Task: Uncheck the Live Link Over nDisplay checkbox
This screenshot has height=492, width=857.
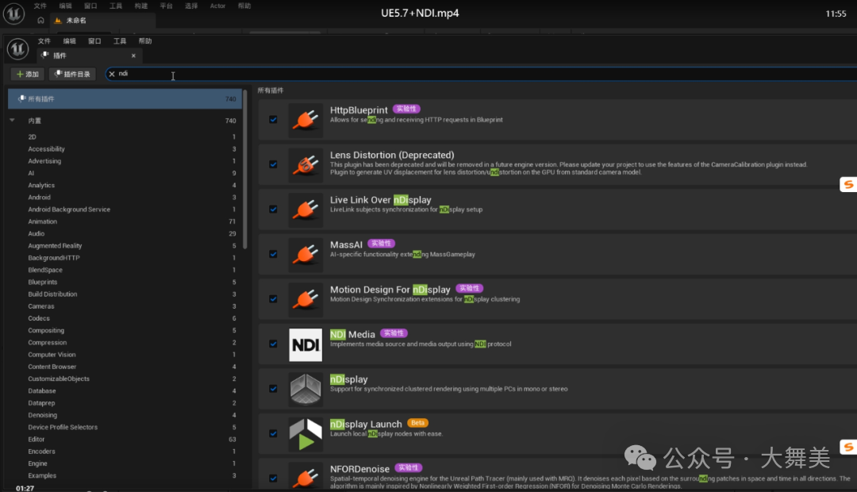Action: [273, 209]
